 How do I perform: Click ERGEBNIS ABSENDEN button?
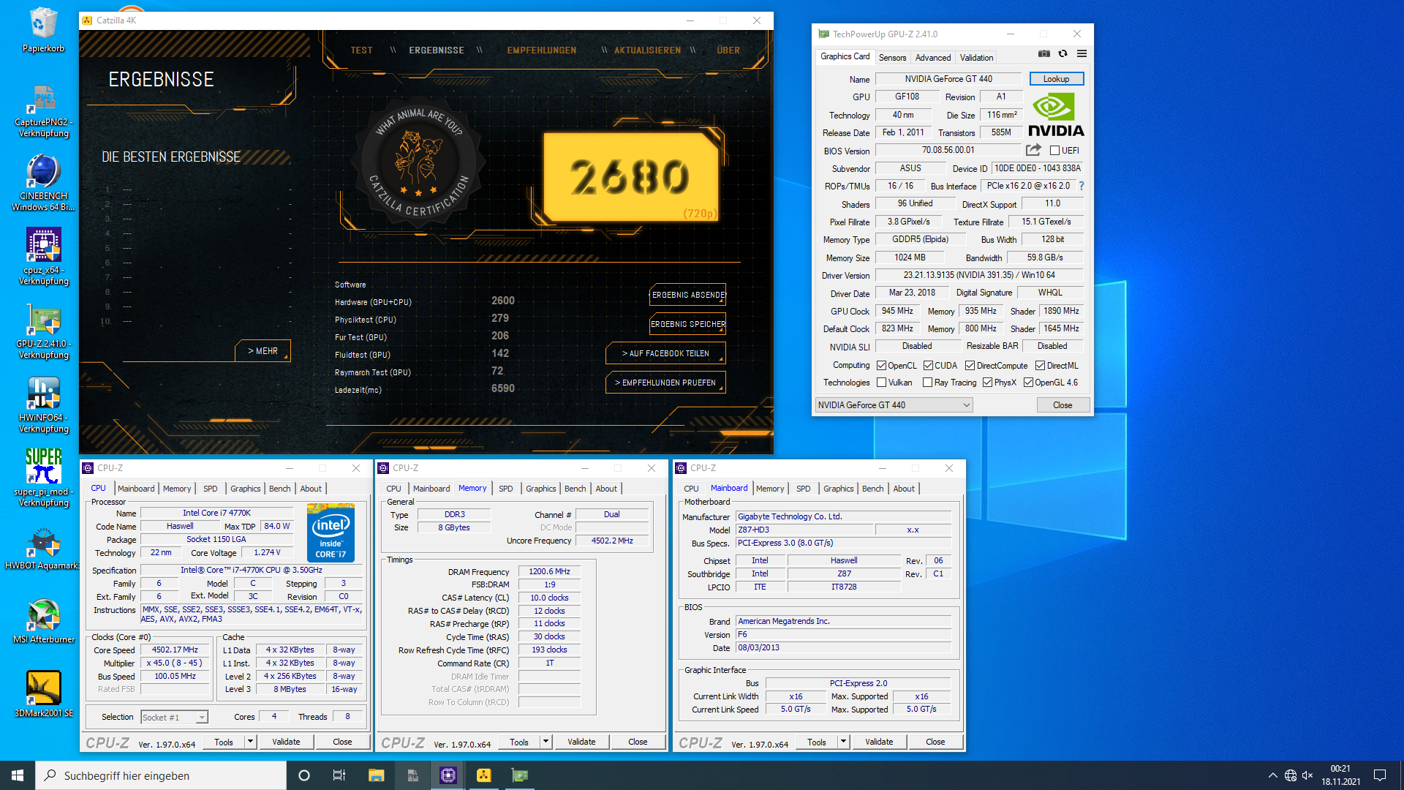pos(688,295)
